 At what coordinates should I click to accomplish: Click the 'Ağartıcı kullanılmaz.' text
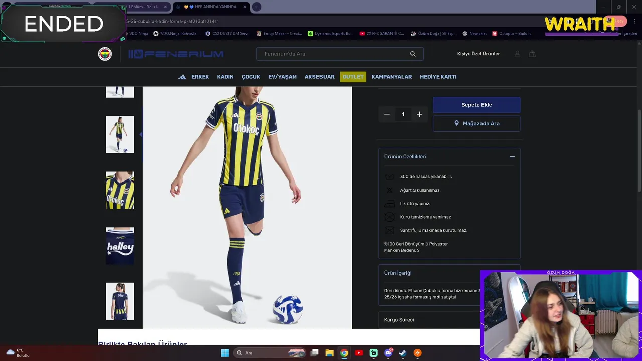[420, 191]
